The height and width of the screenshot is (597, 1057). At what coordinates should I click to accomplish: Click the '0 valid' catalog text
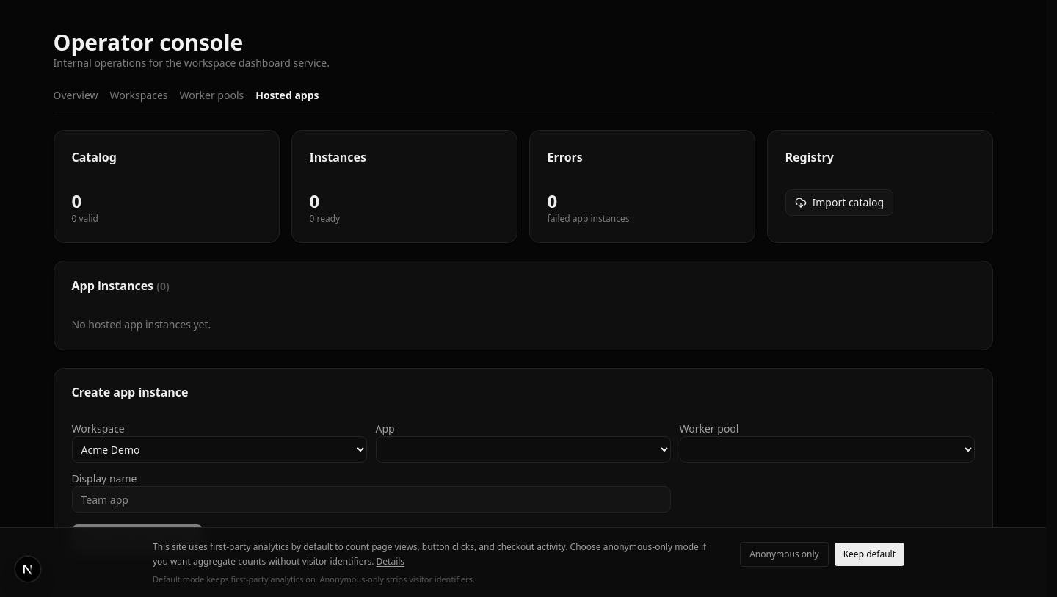[84, 219]
